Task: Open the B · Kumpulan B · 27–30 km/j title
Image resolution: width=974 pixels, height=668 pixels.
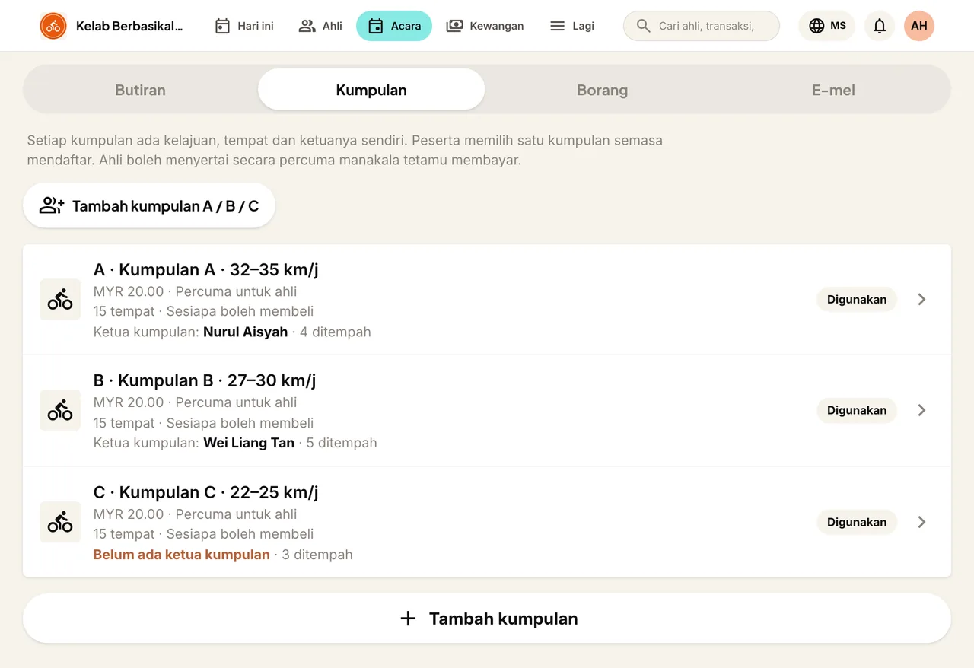Action: coord(205,380)
